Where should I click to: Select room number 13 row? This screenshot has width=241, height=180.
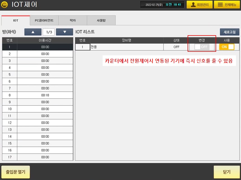coord(38,130)
